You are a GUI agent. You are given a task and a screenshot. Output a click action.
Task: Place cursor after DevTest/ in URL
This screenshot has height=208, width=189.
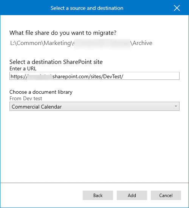(124, 76)
